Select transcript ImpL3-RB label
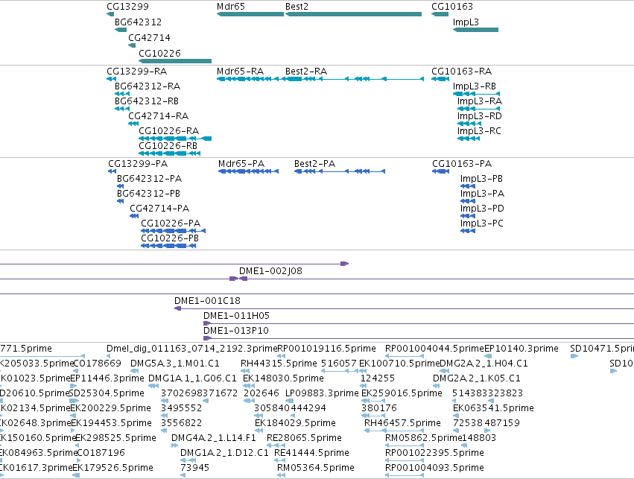The image size is (634, 479). [475, 86]
